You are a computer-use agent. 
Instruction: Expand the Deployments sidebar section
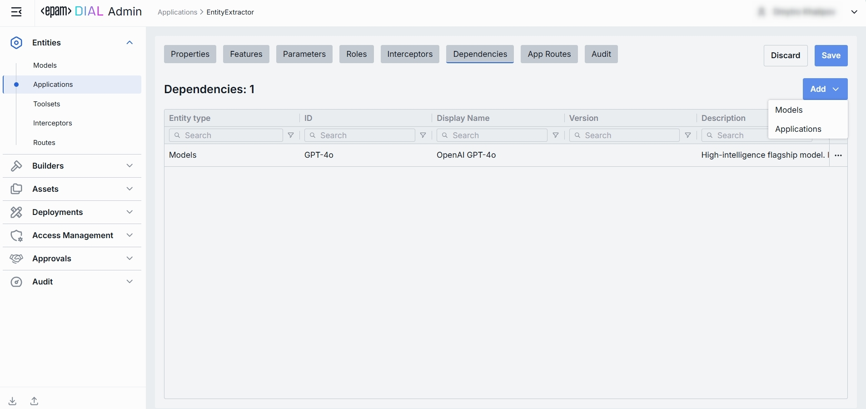pos(129,212)
